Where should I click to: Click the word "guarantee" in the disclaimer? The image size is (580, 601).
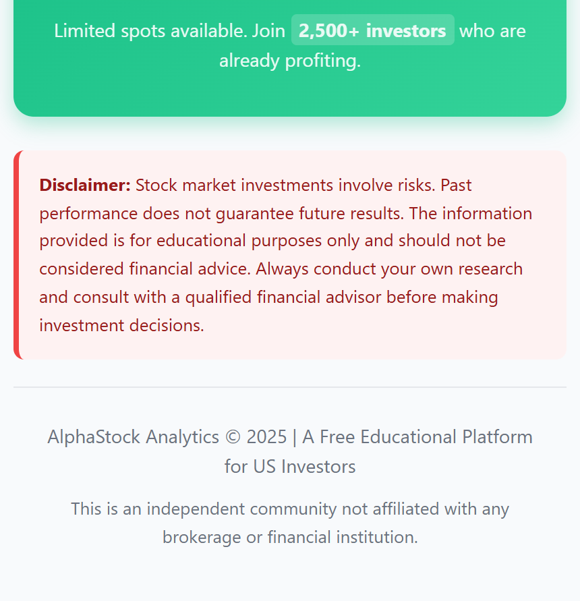point(256,213)
